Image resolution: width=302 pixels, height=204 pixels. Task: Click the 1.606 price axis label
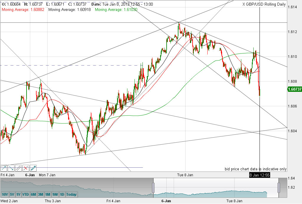292,106
